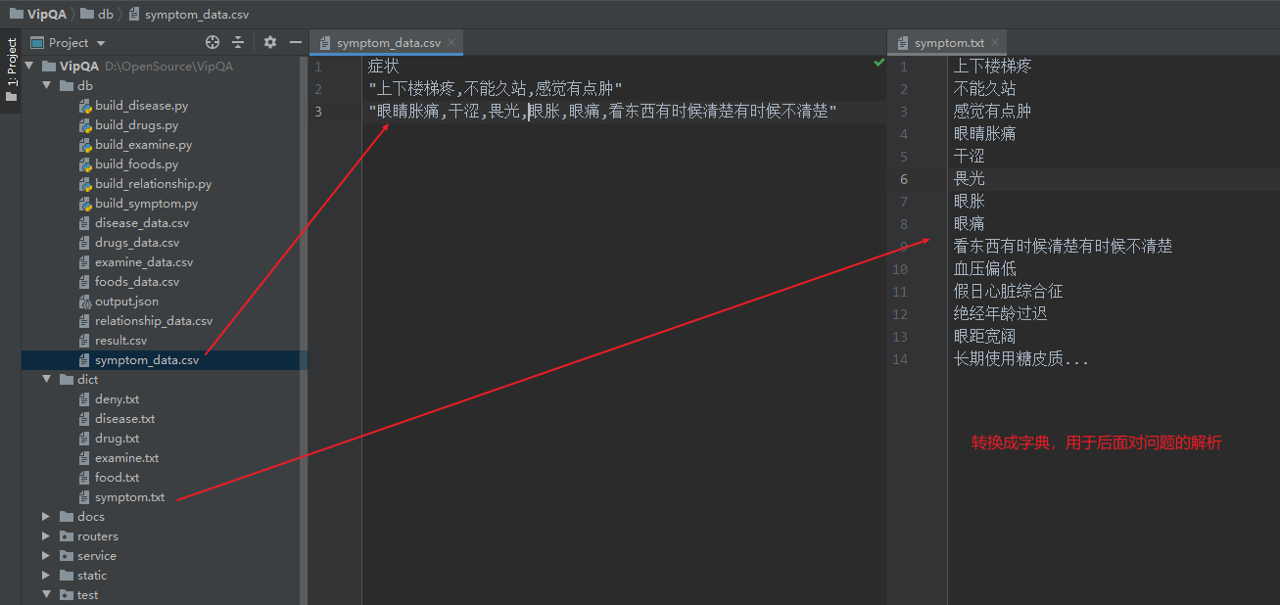The height and width of the screenshot is (605, 1280).
Task: Expand the service folder
Action: [46, 556]
